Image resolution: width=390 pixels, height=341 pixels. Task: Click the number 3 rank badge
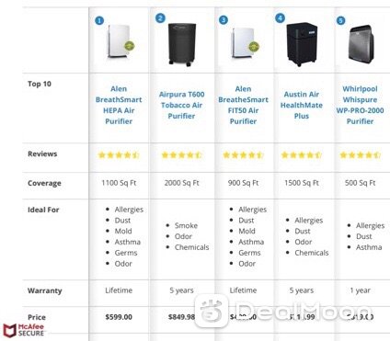(x=224, y=20)
